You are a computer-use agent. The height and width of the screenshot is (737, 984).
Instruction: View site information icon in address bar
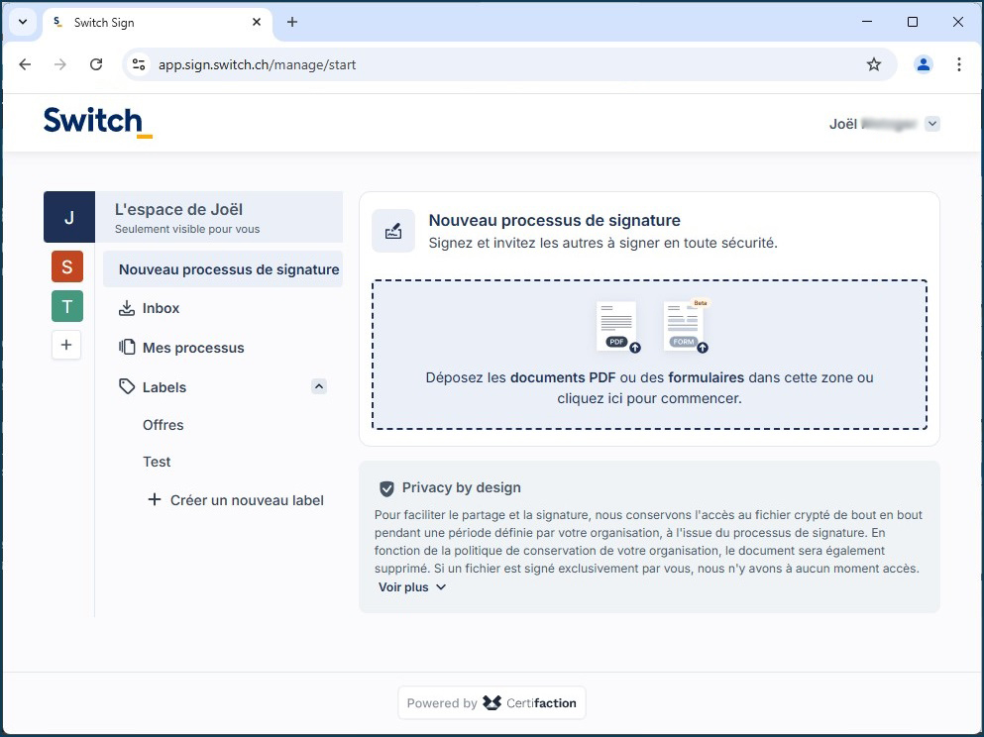139,64
